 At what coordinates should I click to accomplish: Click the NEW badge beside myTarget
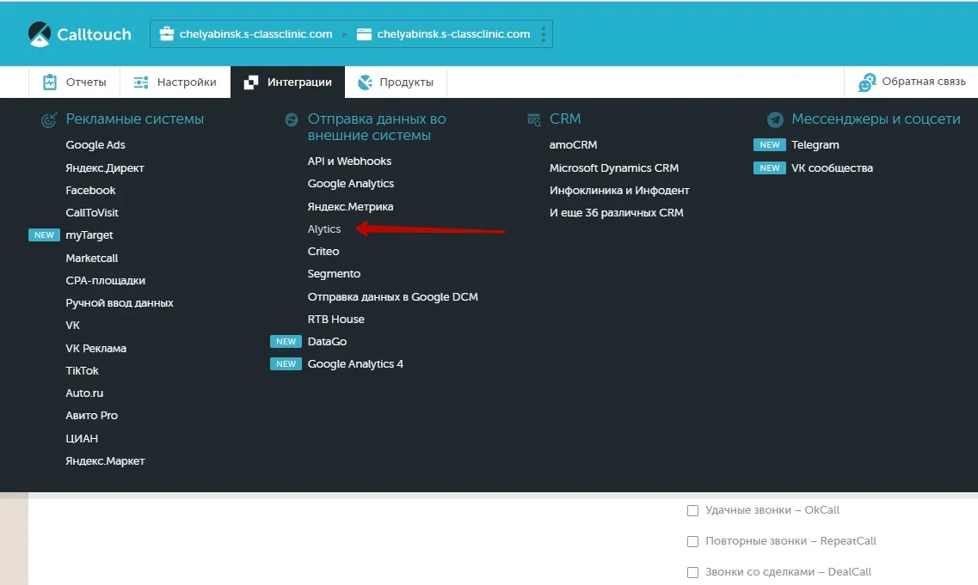point(44,235)
